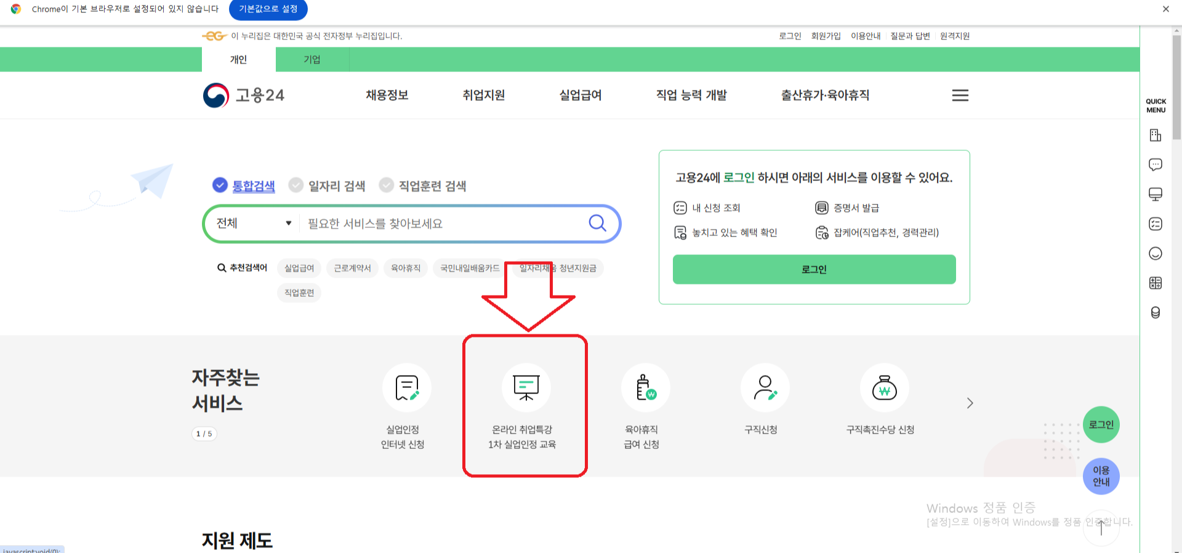Click quick menu smiley face icon
The height and width of the screenshot is (553, 1182).
[1156, 254]
